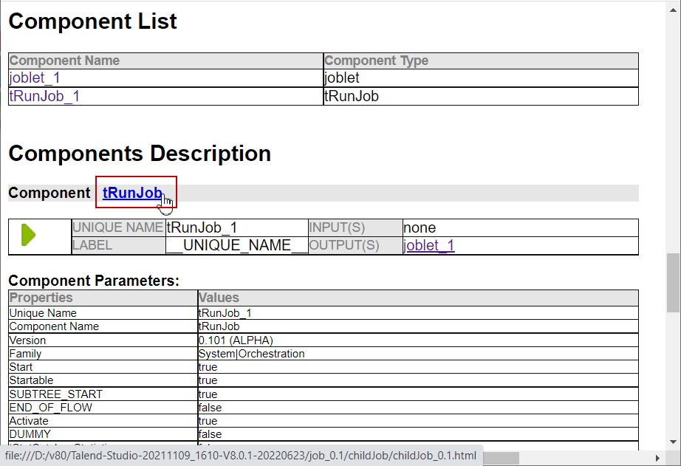
Task: Click the green arrow tRunJob component icon
Action: 29,236
